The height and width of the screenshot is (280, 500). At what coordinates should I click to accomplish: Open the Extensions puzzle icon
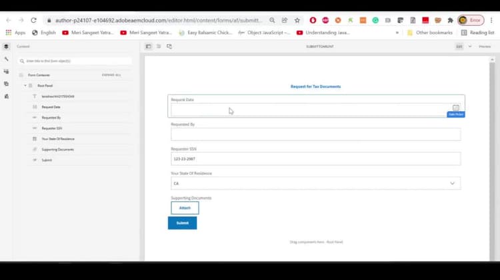(x=450, y=20)
